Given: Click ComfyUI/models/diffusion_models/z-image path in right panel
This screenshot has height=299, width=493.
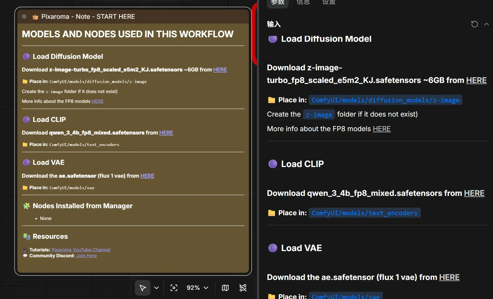Looking at the screenshot, I should pyautogui.click(x=385, y=100).
